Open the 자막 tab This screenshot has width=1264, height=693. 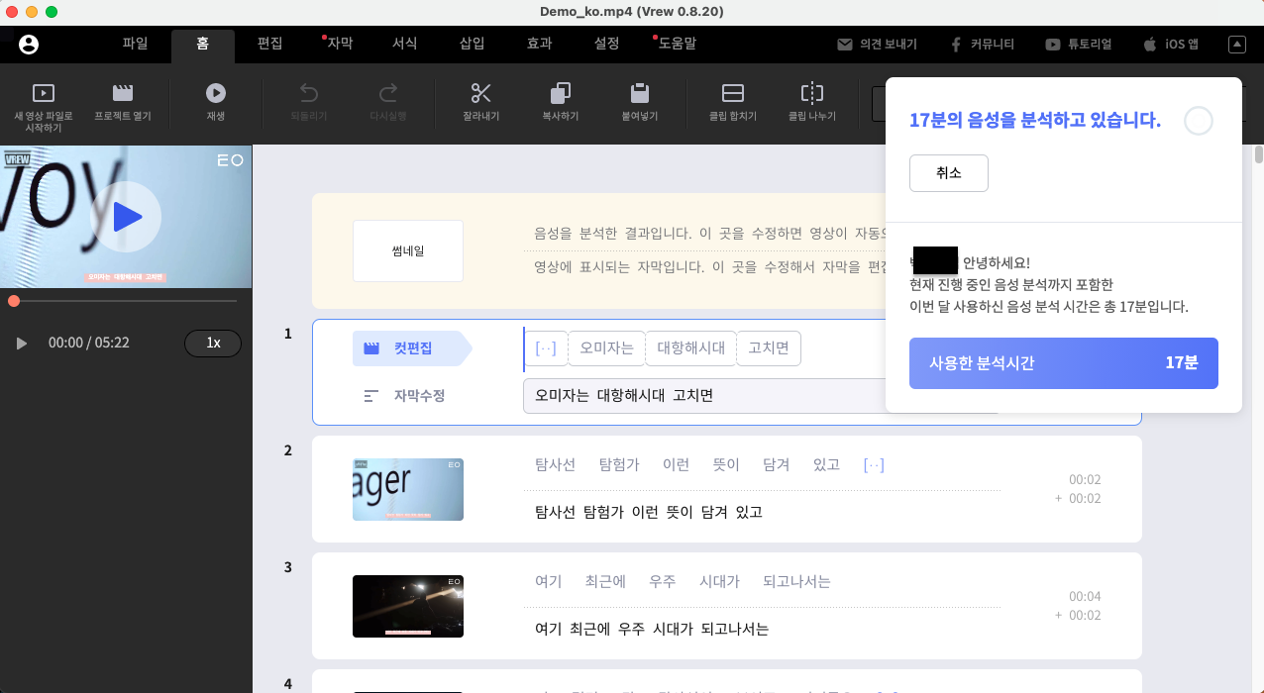click(x=339, y=44)
